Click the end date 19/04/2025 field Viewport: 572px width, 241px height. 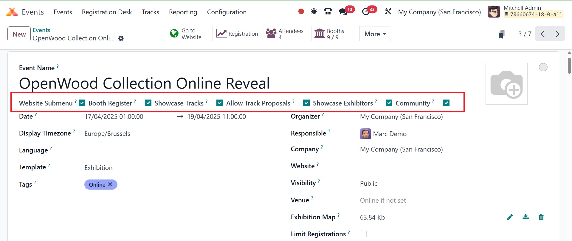coord(217,117)
